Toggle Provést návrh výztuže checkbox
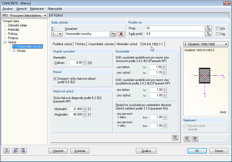The image size is (232, 162). tap(185, 126)
